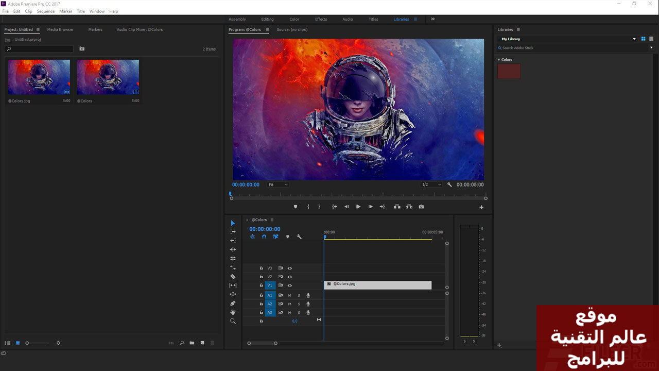
Task: Open the Fit zoom level dropdown
Action: tap(278, 184)
